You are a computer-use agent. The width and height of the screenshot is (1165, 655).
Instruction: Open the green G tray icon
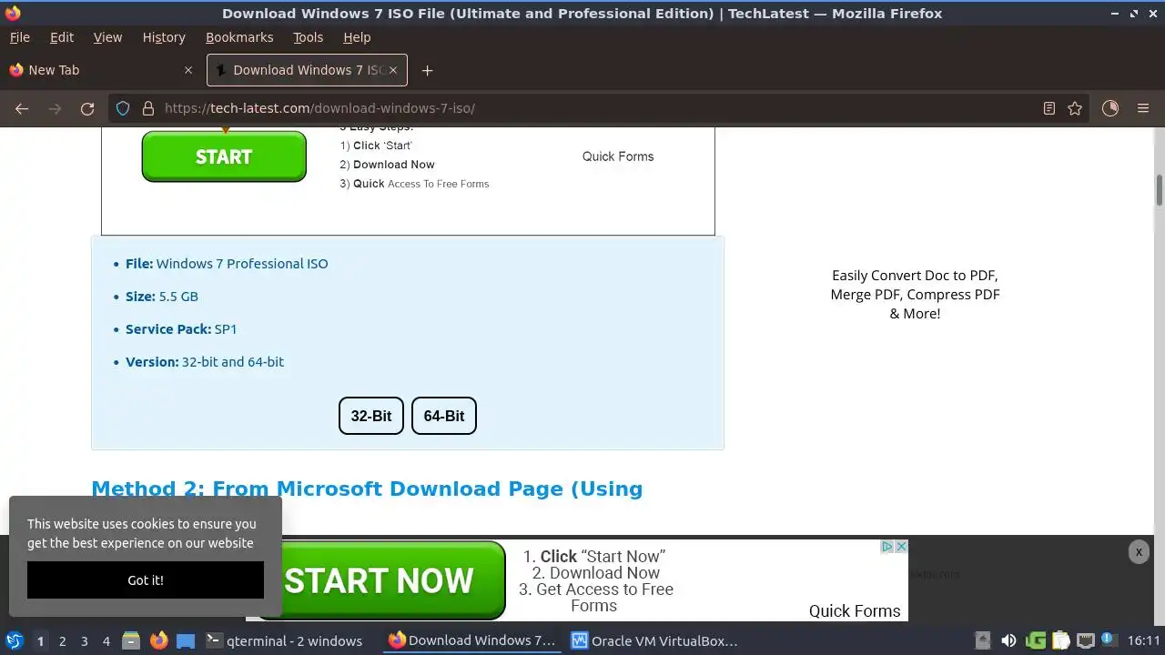coord(1036,640)
